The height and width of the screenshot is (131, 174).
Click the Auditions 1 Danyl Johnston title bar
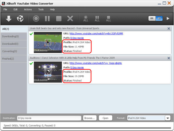(x=100, y=58)
